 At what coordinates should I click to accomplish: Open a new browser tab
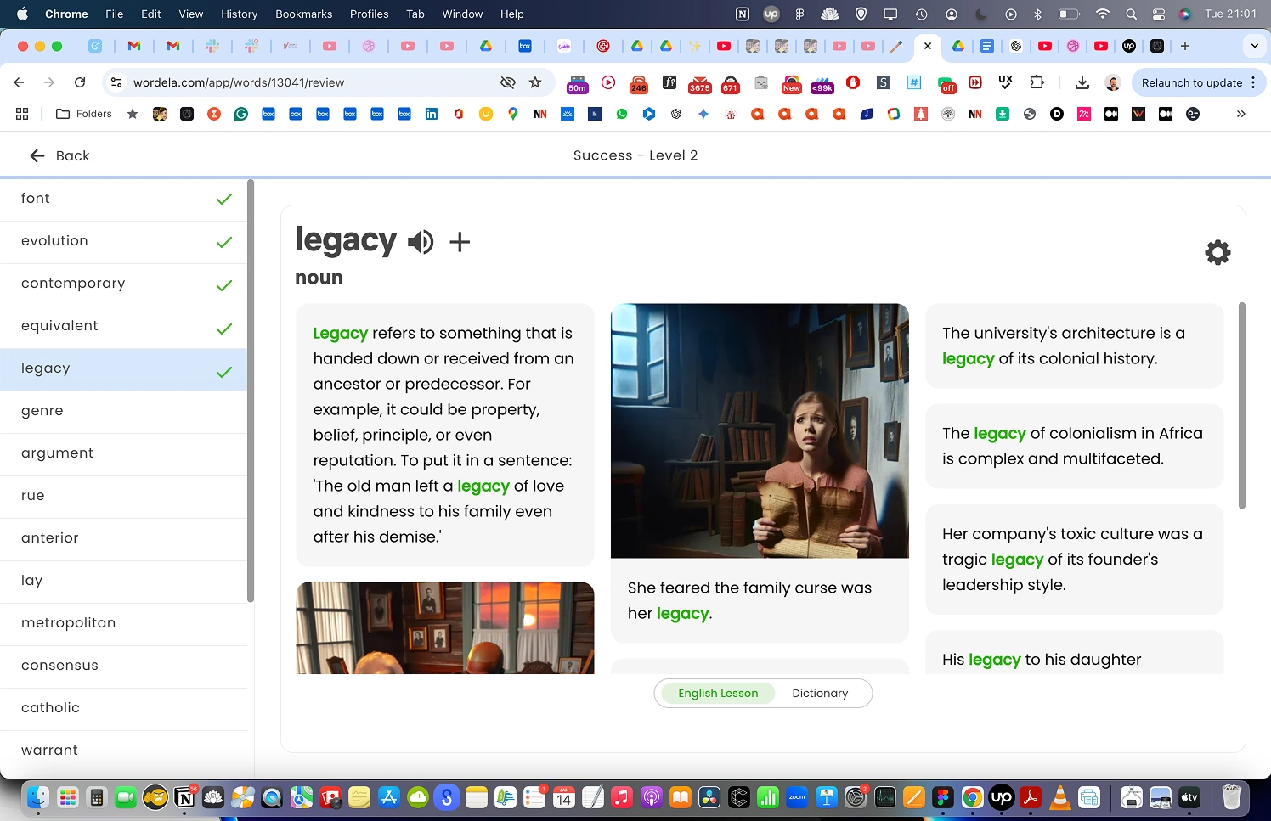(x=1185, y=46)
